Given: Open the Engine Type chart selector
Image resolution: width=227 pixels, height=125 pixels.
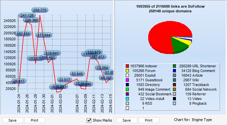Looking at the screenshot, I should tap(202, 120).
